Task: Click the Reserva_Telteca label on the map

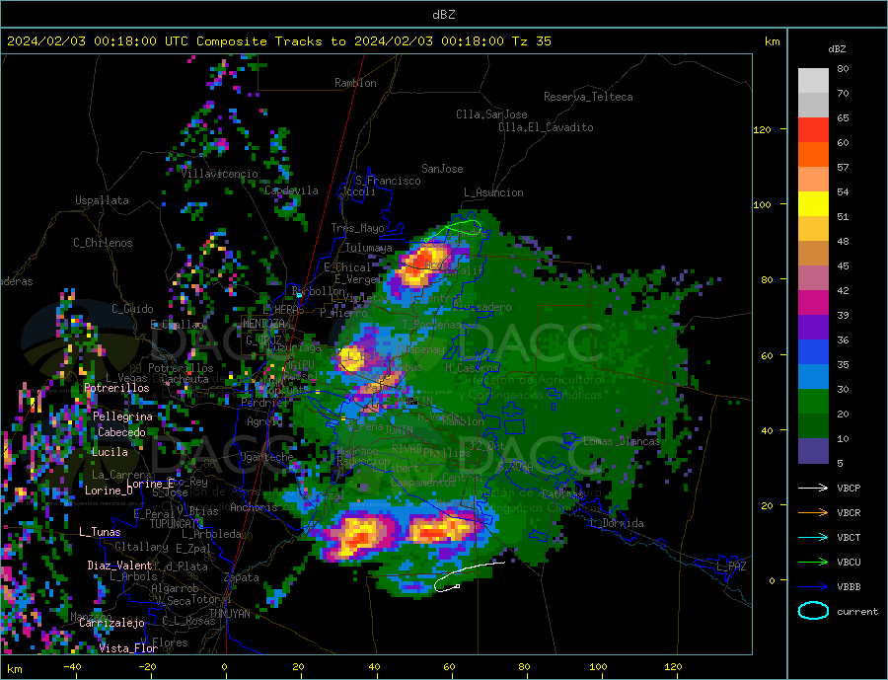Action: [588, 97]
